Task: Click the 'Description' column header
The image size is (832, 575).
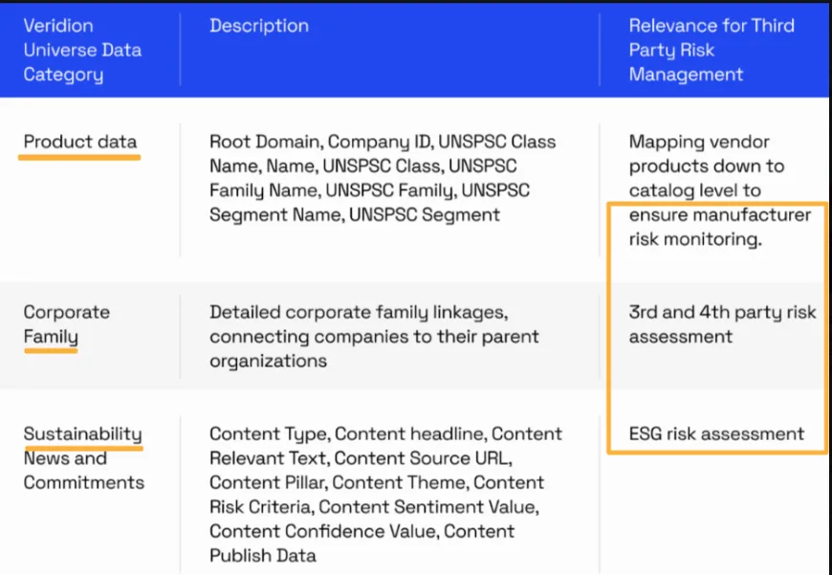Action: 259,26
